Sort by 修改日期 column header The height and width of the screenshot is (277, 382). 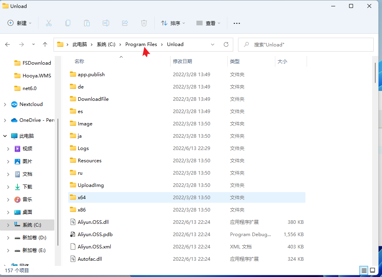coord(182,62)
